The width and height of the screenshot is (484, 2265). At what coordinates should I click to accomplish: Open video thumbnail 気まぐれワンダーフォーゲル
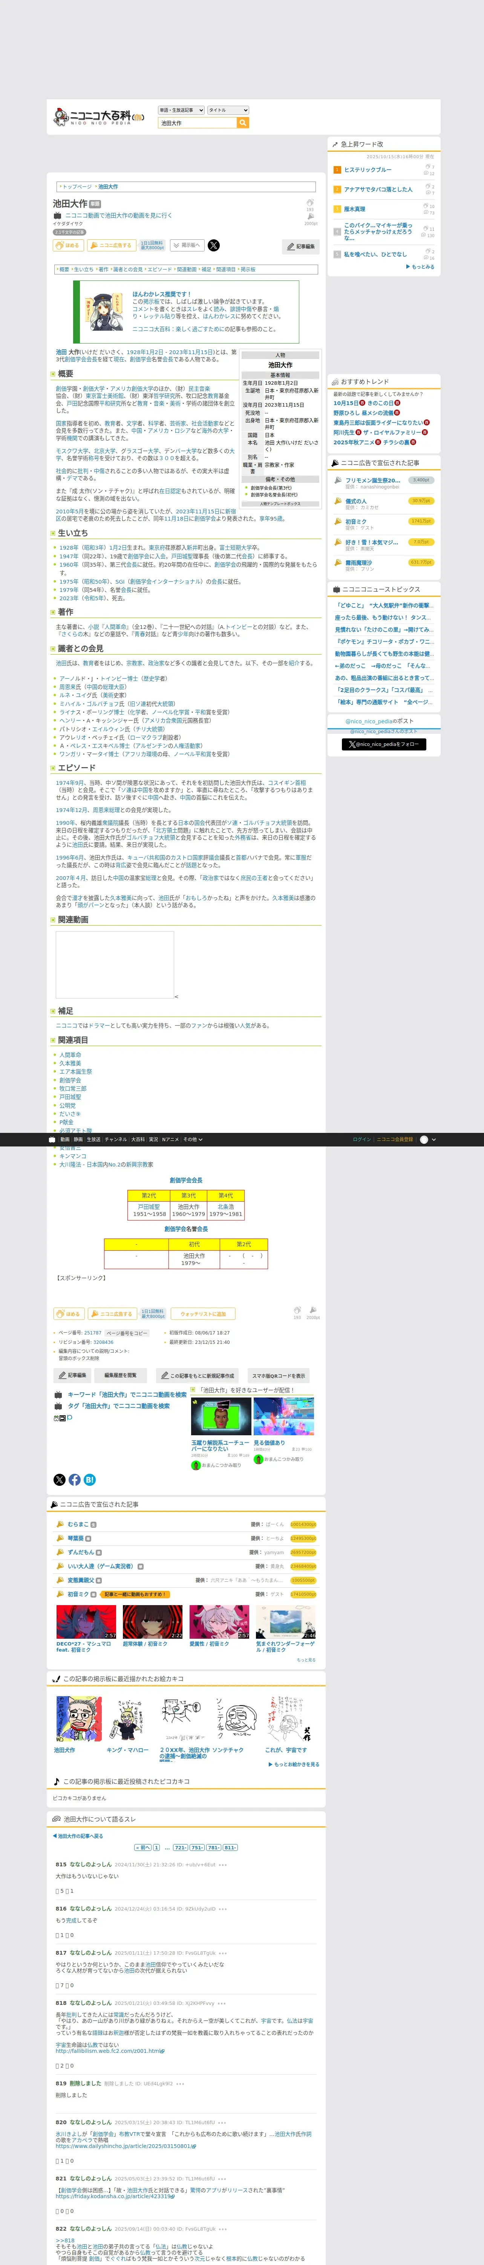click(285, 1621)
